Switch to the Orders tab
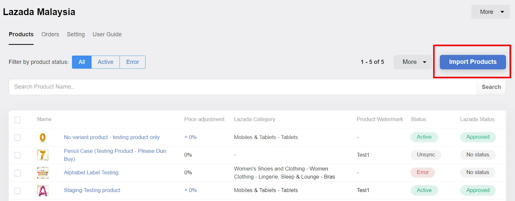 (x=50, y=34)
